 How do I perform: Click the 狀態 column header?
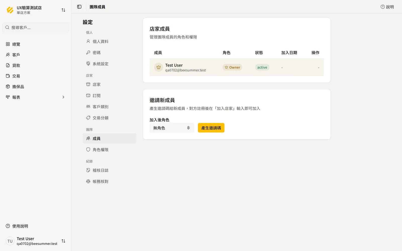[259, 53]
